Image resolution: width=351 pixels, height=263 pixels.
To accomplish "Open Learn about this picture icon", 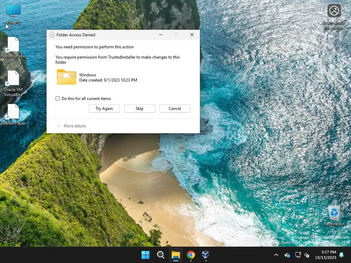I will 334,17.
